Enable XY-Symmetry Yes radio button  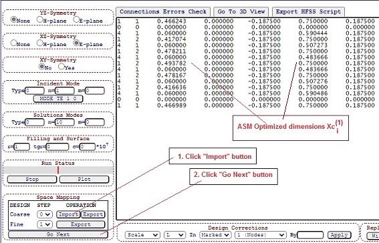point(61,66)
